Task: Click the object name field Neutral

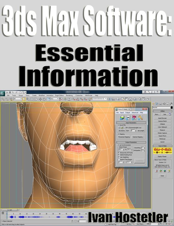Action: [161, 108]
